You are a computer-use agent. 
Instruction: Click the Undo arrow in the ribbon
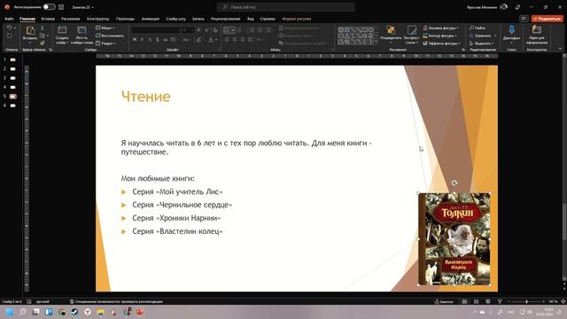(9, 27)
